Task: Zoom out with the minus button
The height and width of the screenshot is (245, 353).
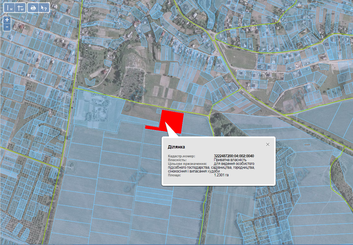Action: [x=7, y=27]
